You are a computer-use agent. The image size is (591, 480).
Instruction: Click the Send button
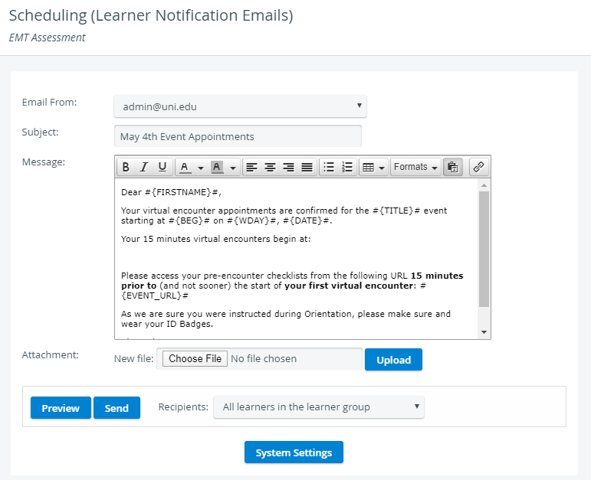click(x=117, y=408)
